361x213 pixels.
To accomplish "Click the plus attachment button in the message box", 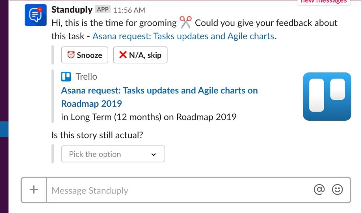I will point(34,190).
